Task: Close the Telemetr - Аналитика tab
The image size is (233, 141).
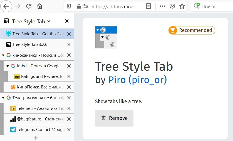Action: pos(69,108)
